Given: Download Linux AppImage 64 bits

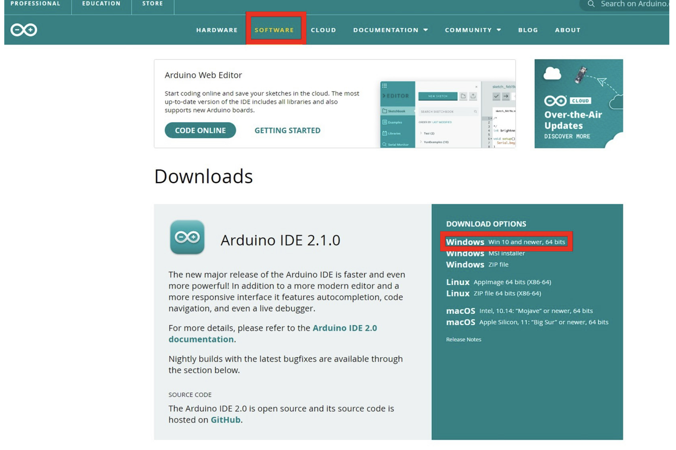Looking at the screenshot, I should pos(498,282).
